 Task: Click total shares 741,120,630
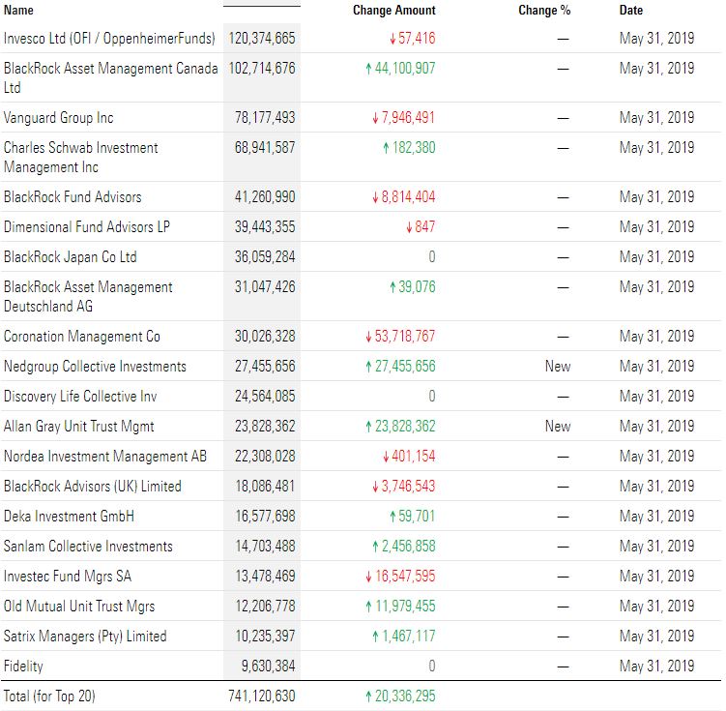click(262, 696)
